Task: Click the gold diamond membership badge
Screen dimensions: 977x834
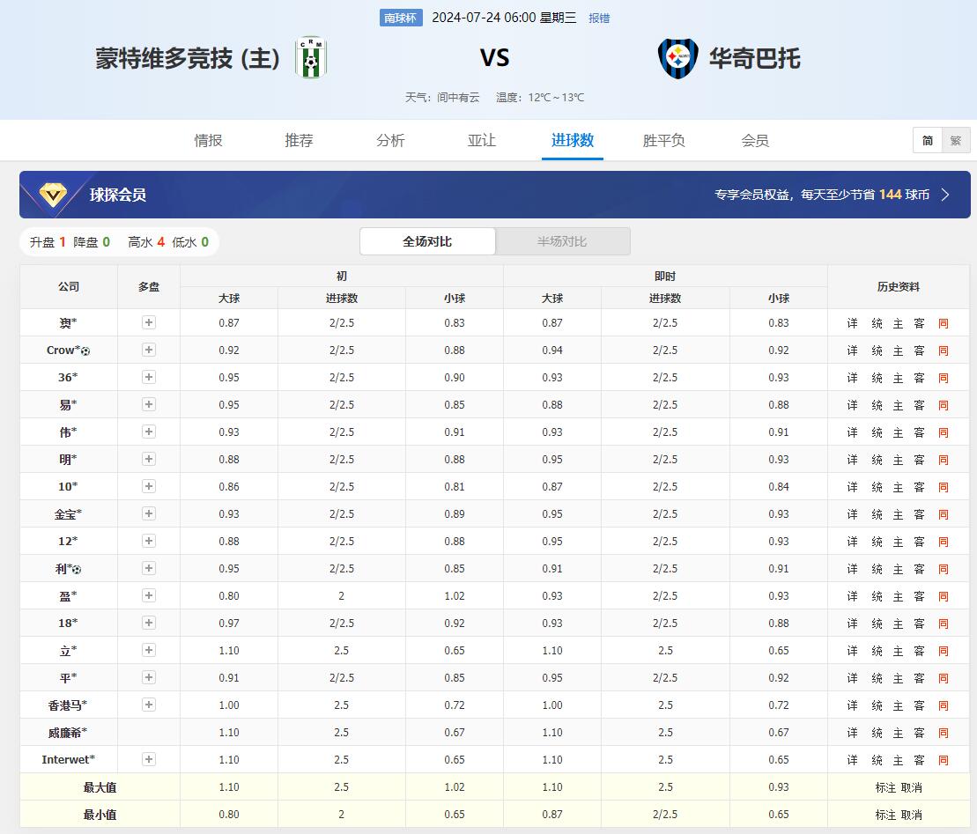Action: click(52, 195)
